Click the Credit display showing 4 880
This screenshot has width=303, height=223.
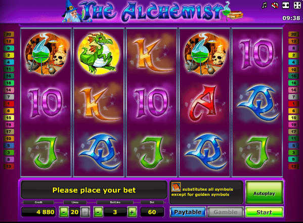point(38,212)
